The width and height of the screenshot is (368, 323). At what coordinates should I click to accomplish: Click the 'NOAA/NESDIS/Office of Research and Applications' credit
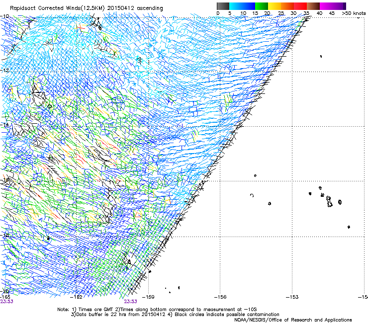tap(293, 320)
